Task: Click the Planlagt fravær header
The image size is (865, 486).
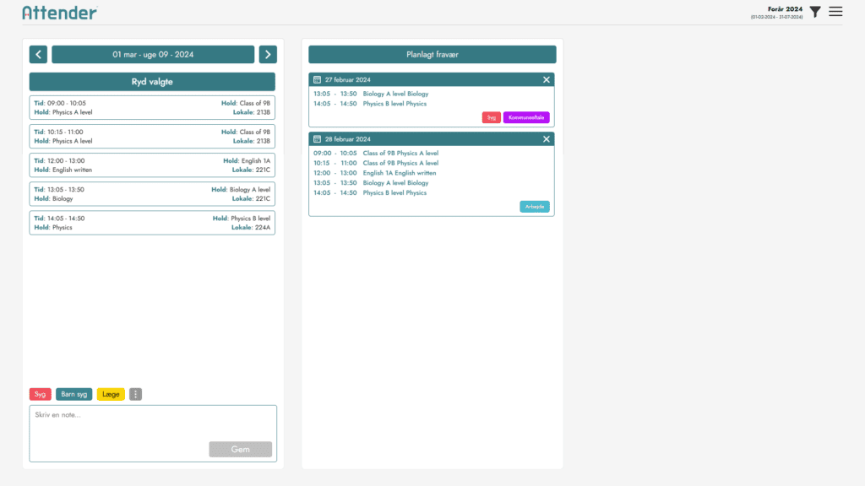Action: [432, 55]
